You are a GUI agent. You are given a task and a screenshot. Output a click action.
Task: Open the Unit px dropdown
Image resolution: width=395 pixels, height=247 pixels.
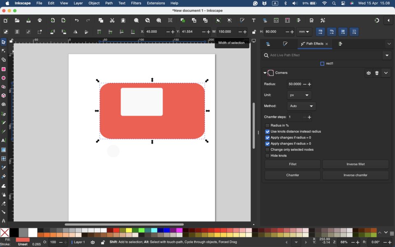click(299, 95)
